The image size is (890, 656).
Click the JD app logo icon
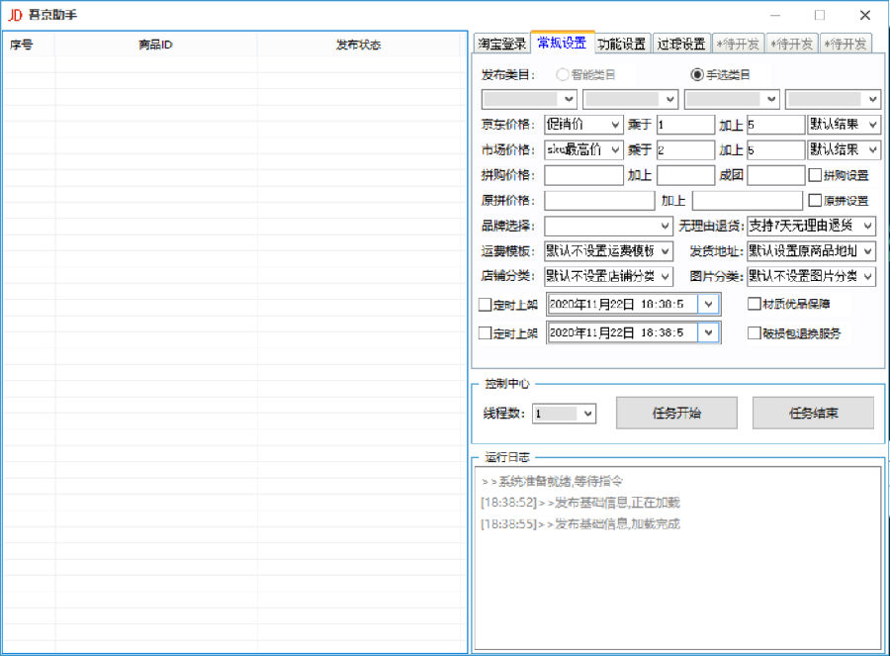pyautogui.click(x=15, y=15)
